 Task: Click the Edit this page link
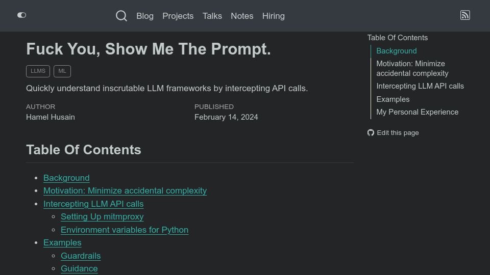[x=398, y=133]
